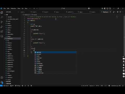Open the Selection menu
The image size is (125, 94).
click(x=13, y=8)
